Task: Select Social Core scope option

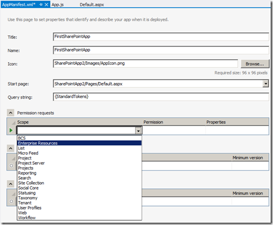Action: pyautogui.click(x=79, y=188)
